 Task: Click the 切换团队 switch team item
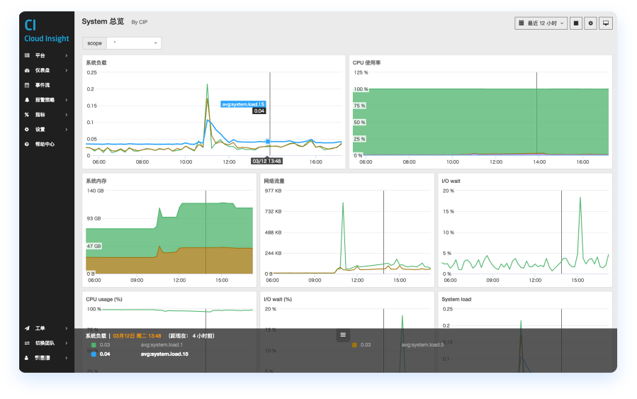click(x=45, y=343)
